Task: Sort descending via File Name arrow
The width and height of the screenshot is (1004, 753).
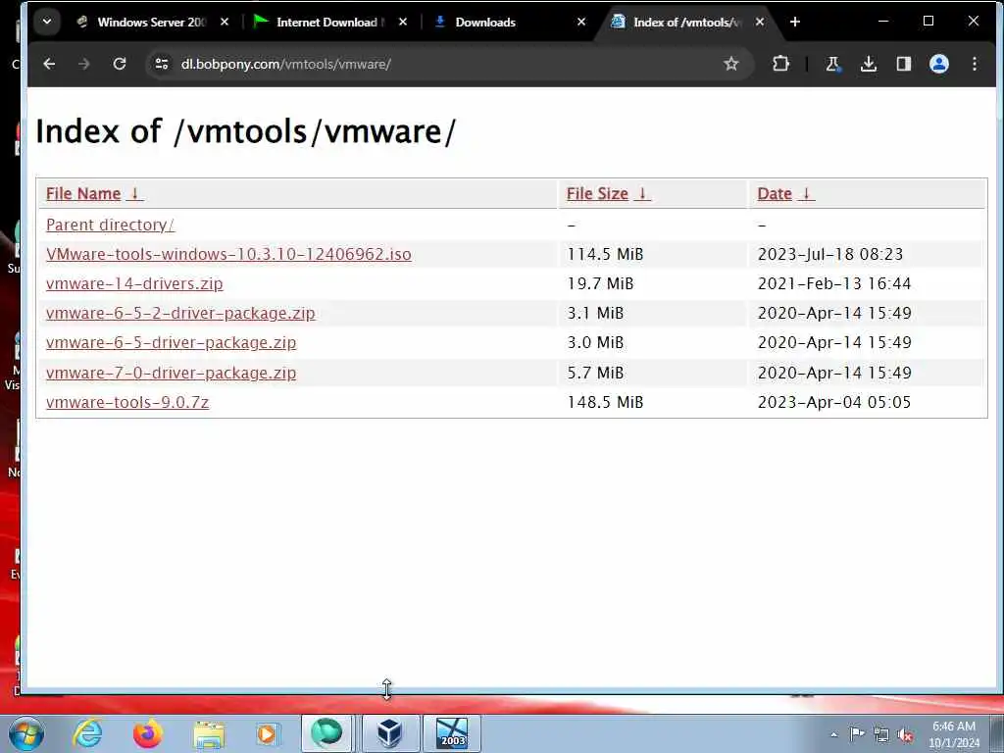Action: [x=134, y=193]
